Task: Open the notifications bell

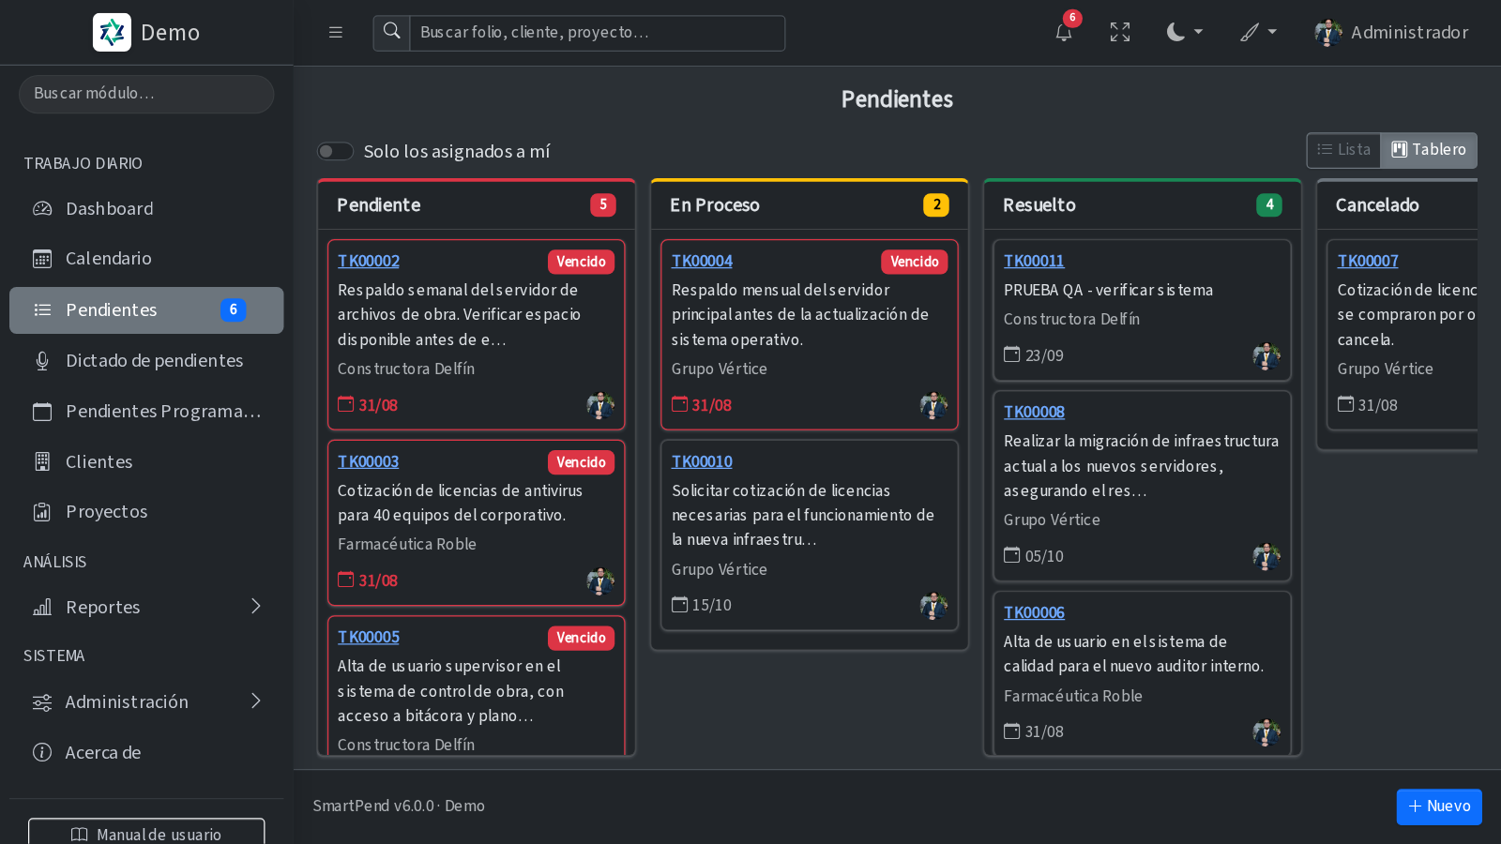Action: (x=1064, y=33)
